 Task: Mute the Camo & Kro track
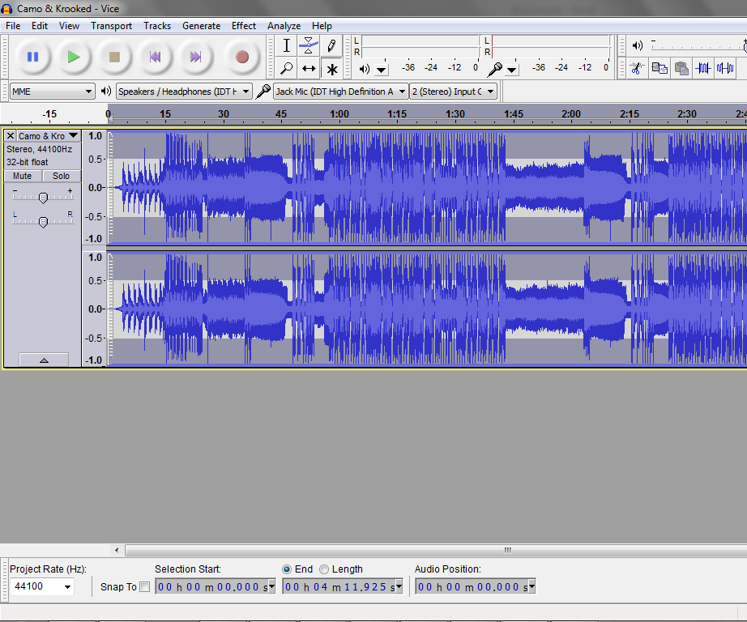pos(21,176)
